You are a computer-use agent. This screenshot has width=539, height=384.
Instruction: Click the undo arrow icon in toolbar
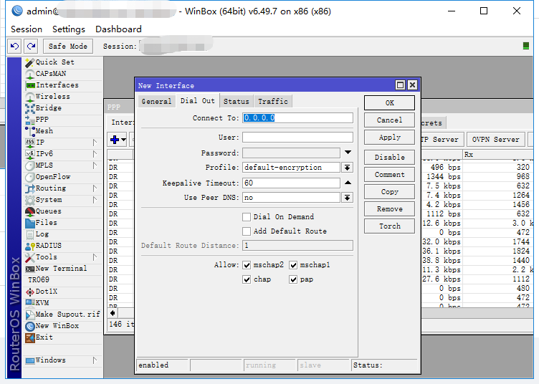(x=14, y=46)
